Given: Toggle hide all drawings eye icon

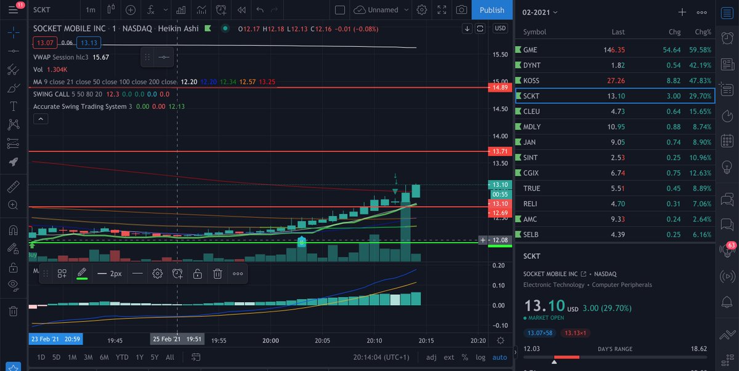Looking at the screenshot, I should click(13, 285).
